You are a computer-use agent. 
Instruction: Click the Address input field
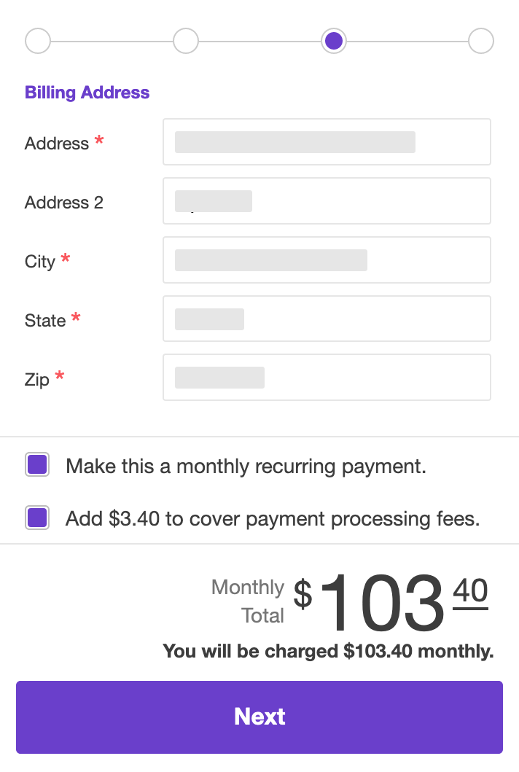click(327, 141)
